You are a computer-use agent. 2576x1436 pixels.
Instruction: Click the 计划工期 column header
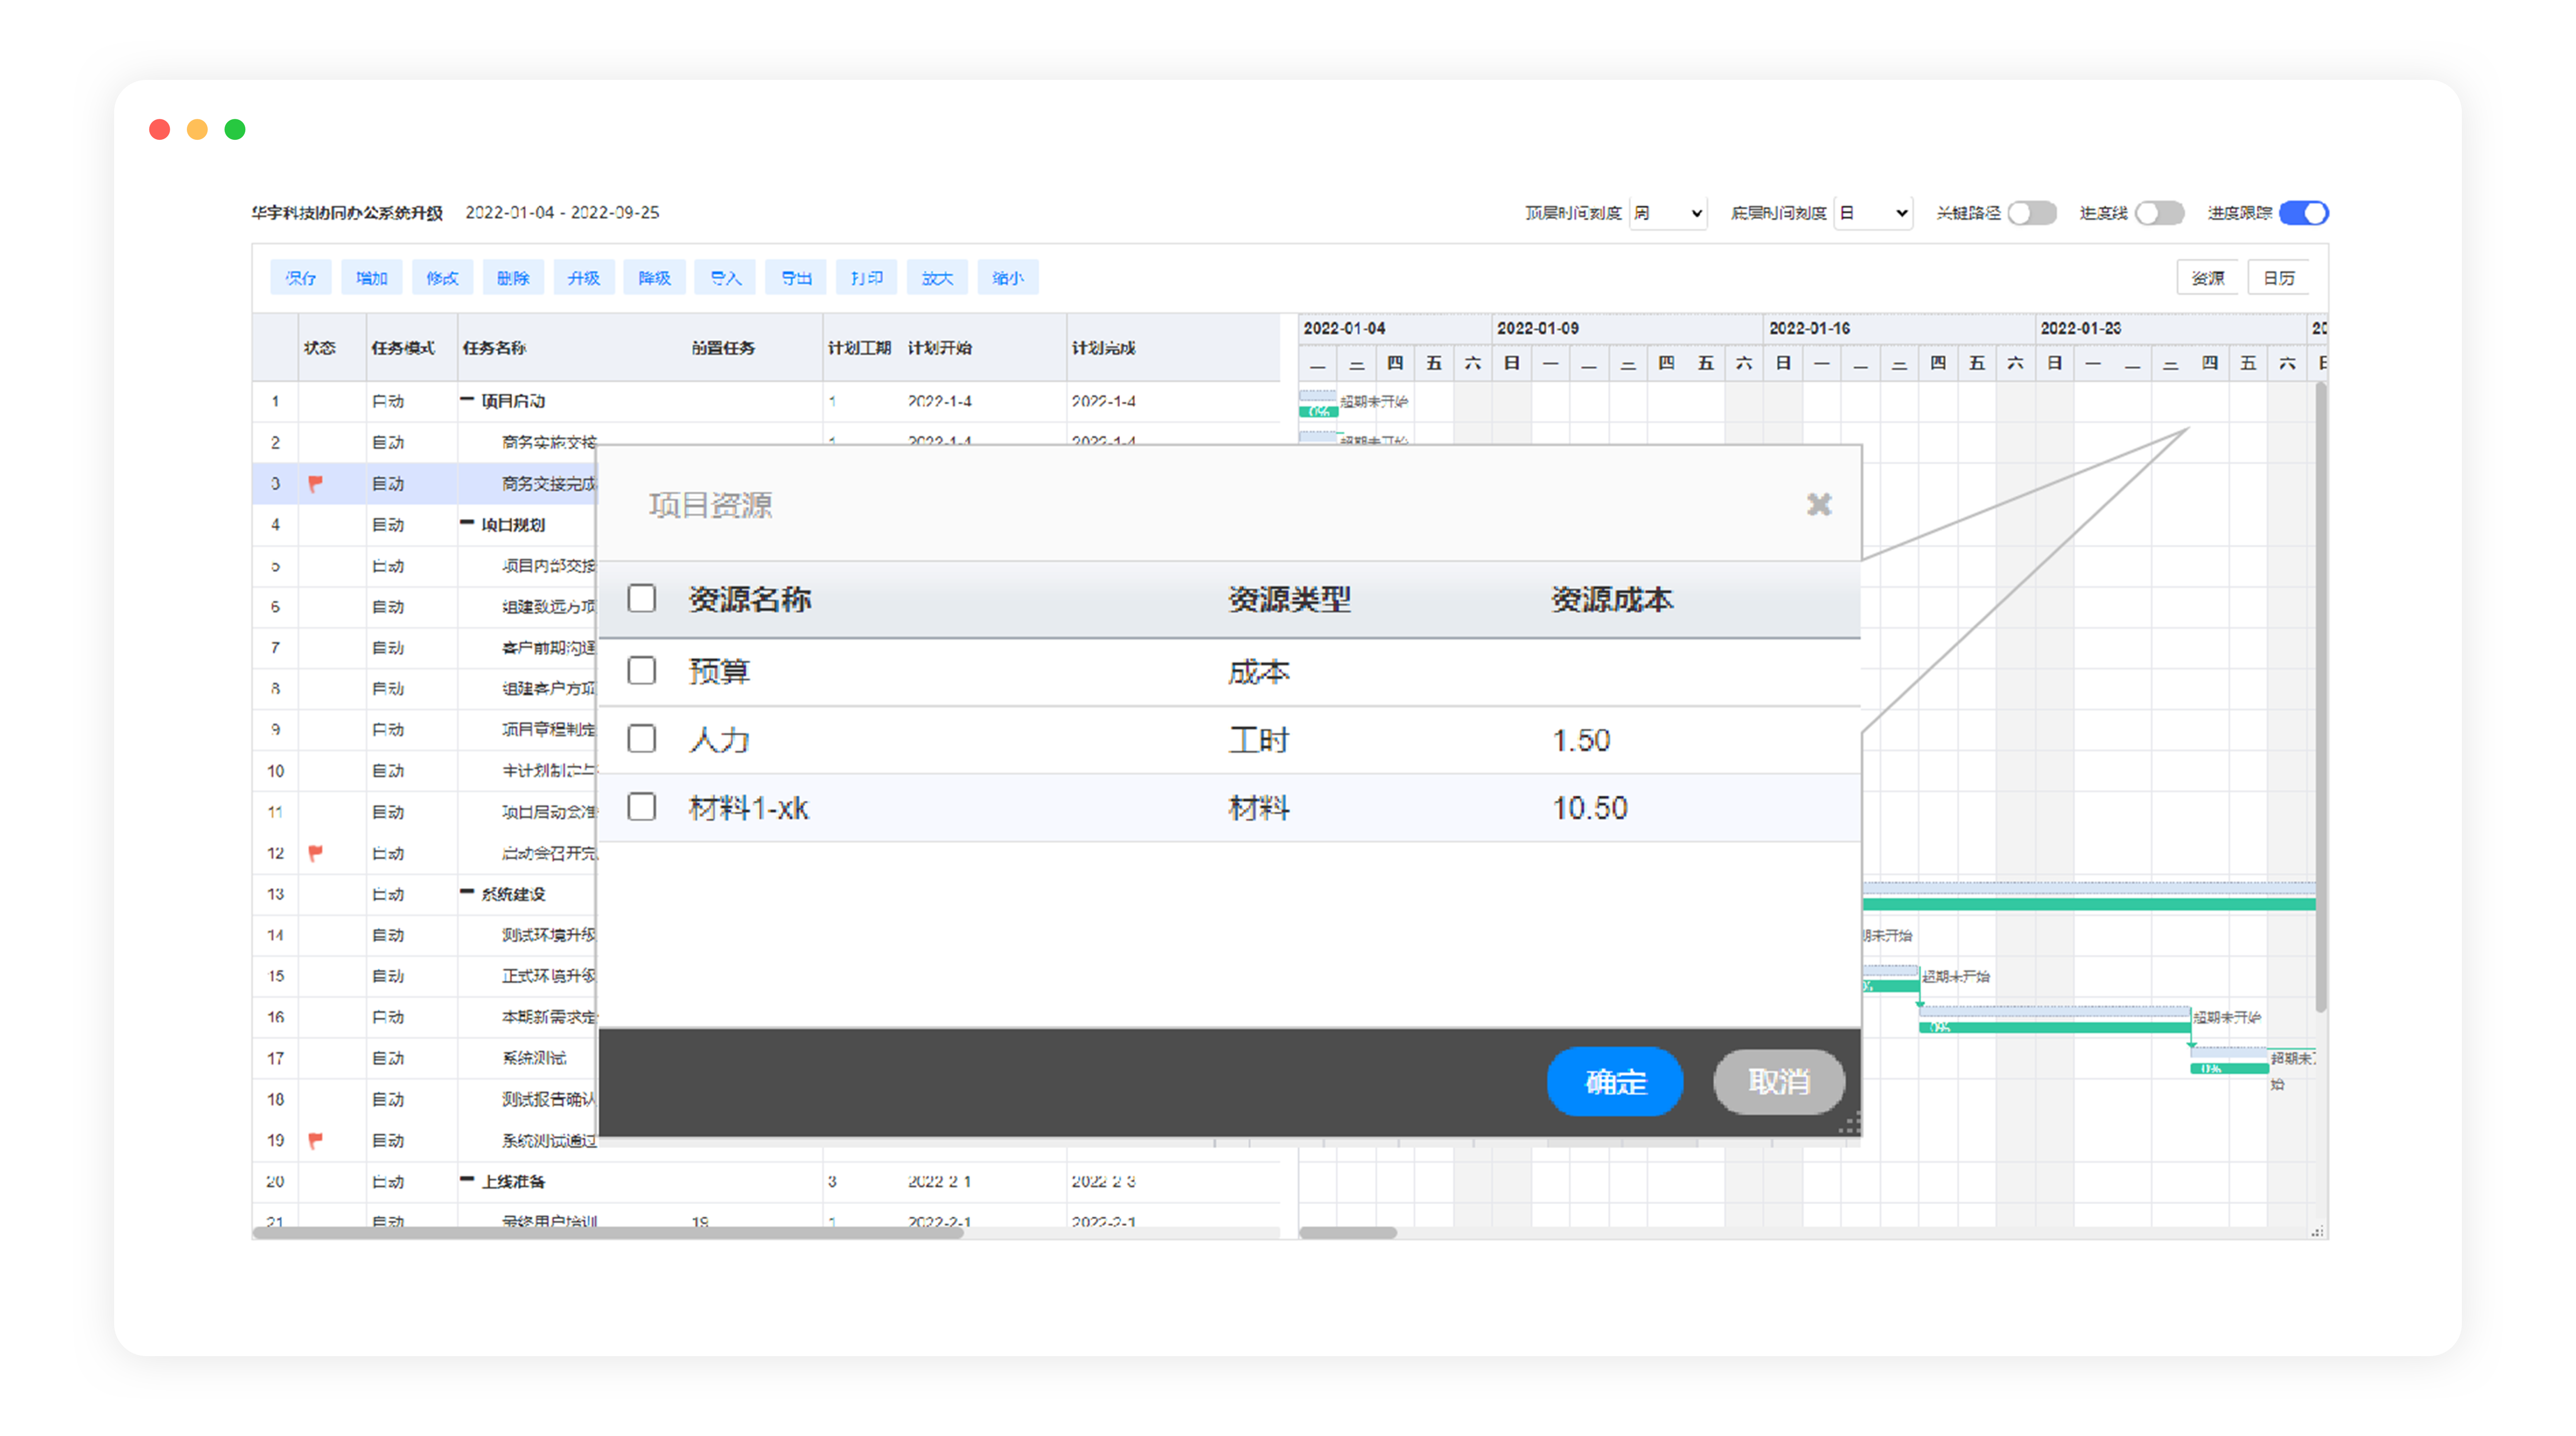click(859, 347)
